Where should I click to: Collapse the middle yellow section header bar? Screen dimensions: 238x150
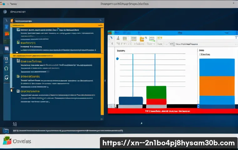(56, 56)
